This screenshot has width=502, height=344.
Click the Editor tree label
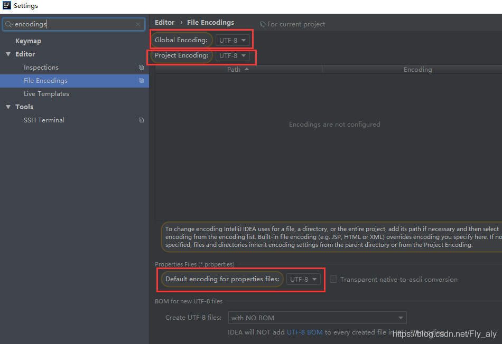click(x=25, y=54)
